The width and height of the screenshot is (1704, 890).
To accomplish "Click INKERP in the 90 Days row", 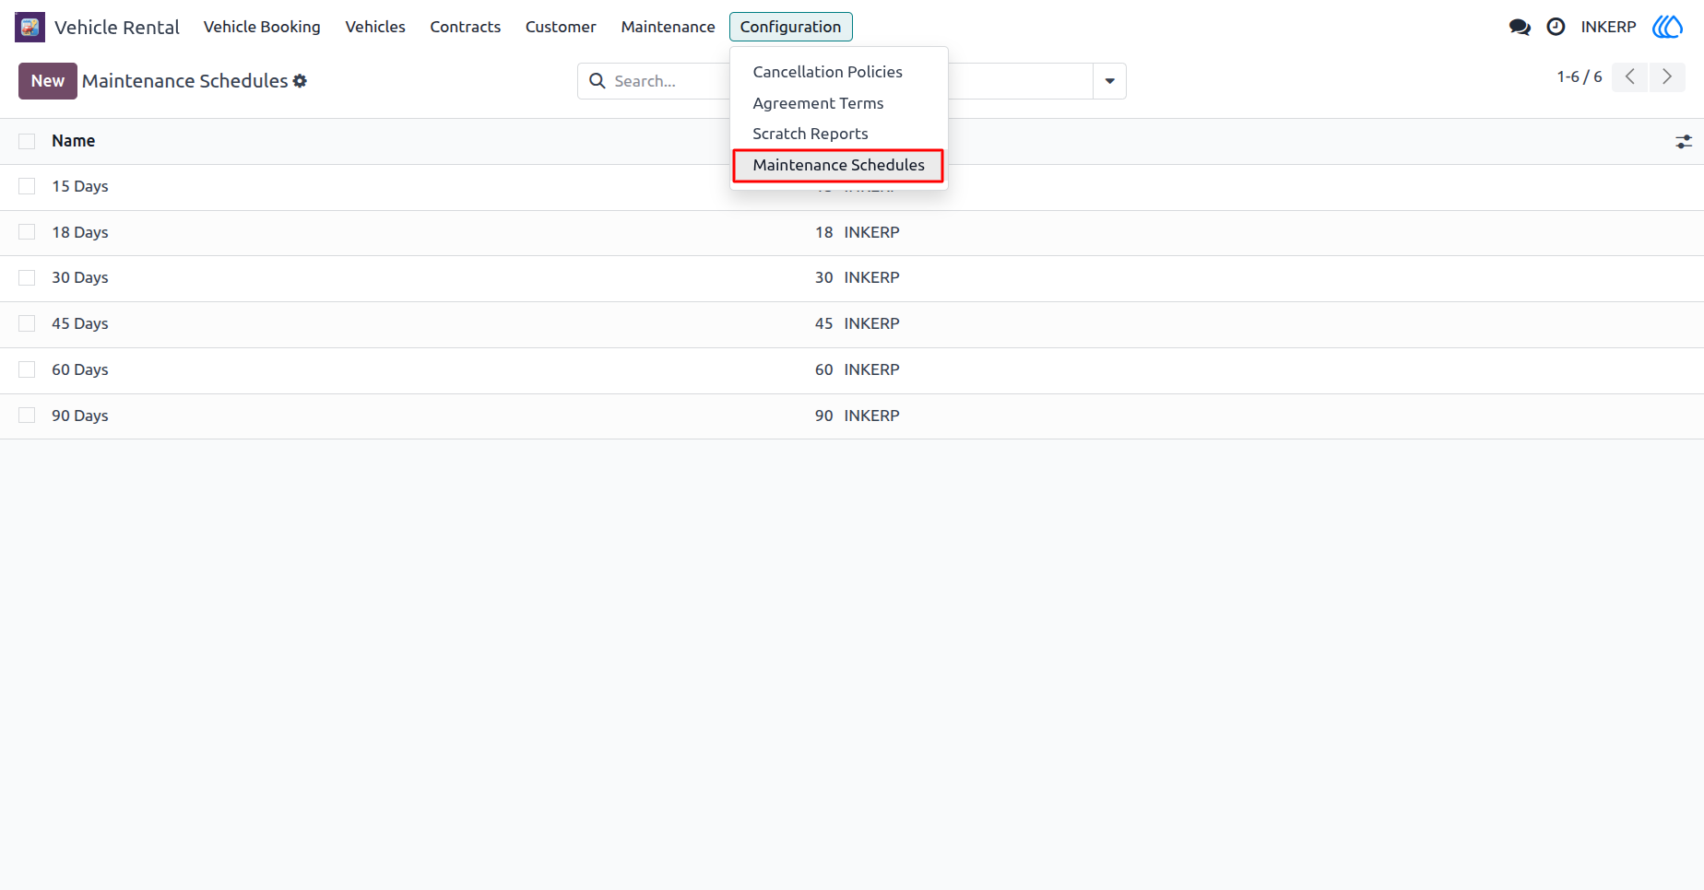I will (871, 416).
